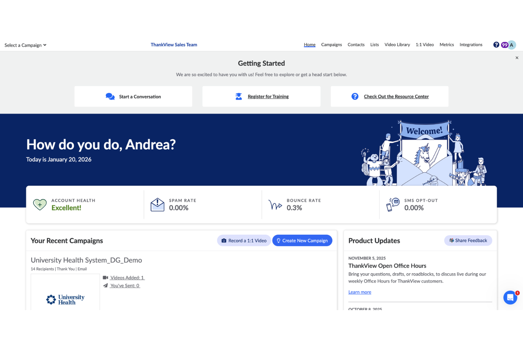
Task: Click the '14 Recipients | Thank You | Email' text
Action: point(59,269)
